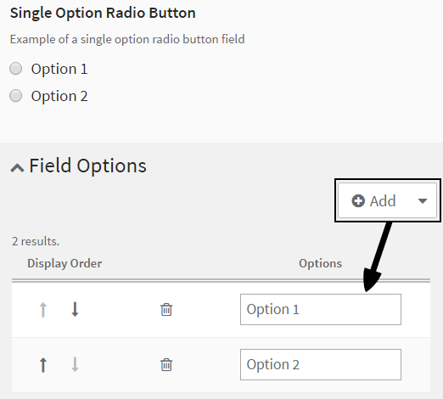Screen dimensions: 443x399
Task: Move Option 2 down in display order
Action: point(75,364)
